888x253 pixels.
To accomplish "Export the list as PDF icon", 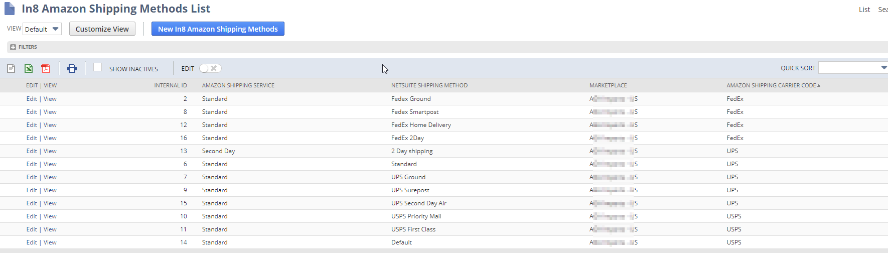I will coord(46,68).
